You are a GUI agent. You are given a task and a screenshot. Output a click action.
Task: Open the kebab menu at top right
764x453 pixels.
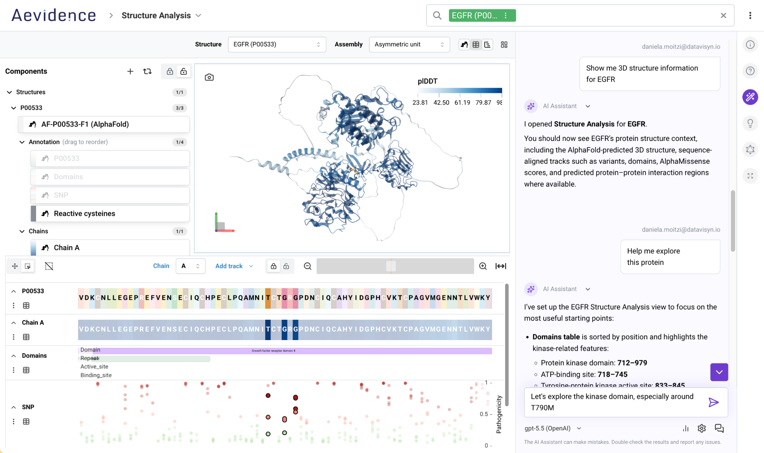(750, 16)
